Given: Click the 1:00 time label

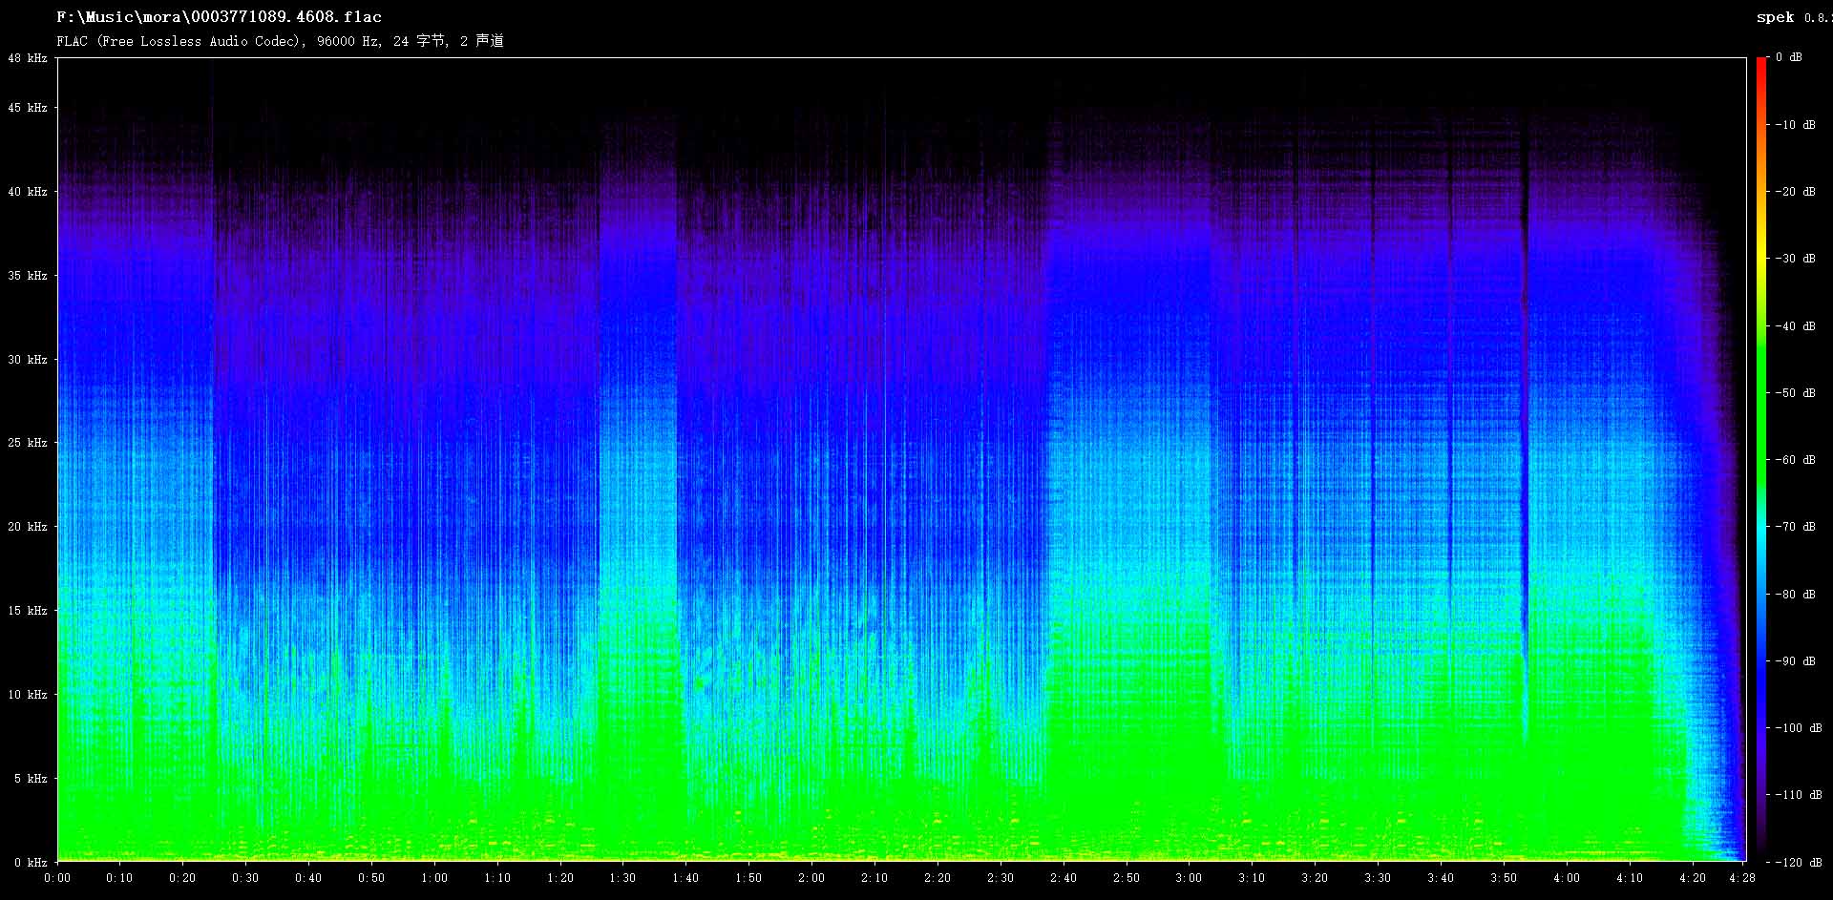Looking at the screenshot, I should (x=434, y=878).
